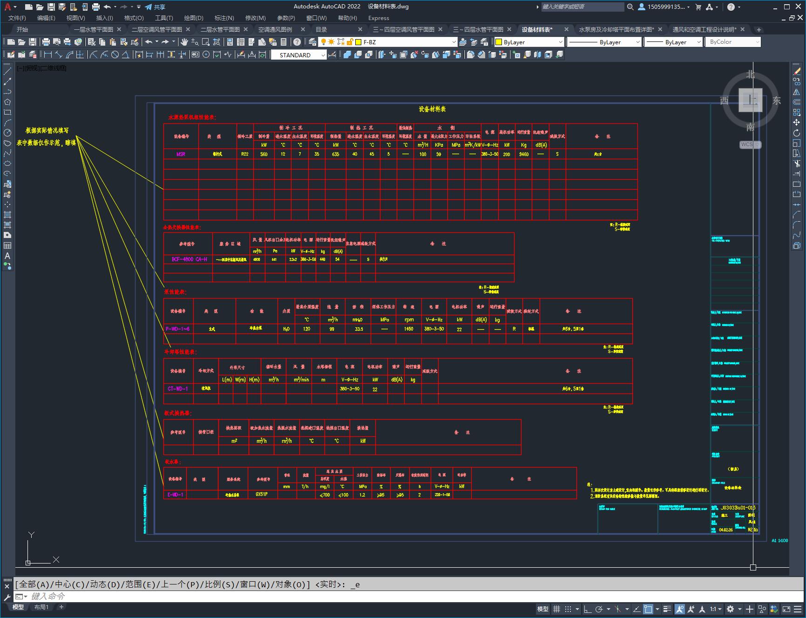
Task: Click the 共享 share button
Action: 156,7
